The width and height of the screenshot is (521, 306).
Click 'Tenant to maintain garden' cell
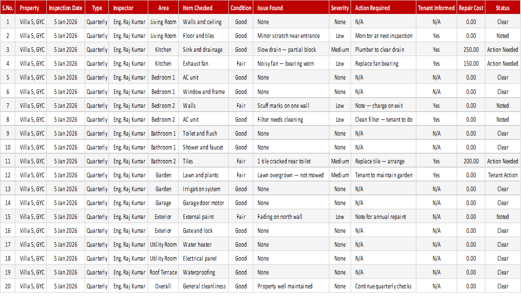pos(383,175)
